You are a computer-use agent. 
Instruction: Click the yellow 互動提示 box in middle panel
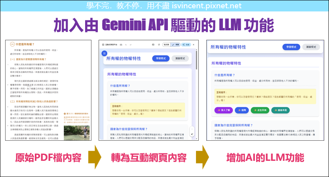tap(148, 110)
